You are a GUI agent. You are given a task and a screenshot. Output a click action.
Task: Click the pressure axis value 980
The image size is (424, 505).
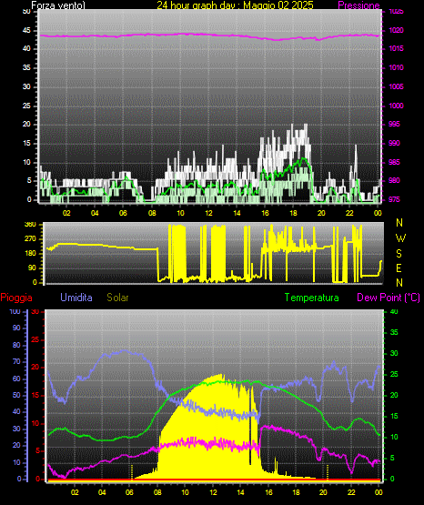pyautogui.click(x=394, y=180)
